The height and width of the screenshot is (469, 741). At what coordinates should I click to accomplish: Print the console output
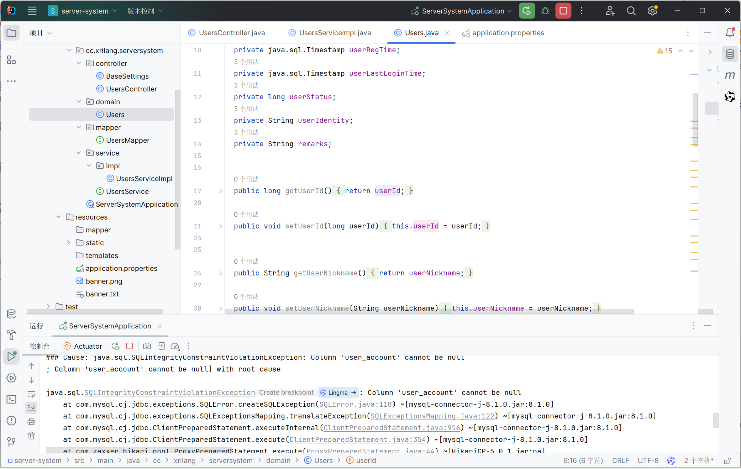(31, 422)
